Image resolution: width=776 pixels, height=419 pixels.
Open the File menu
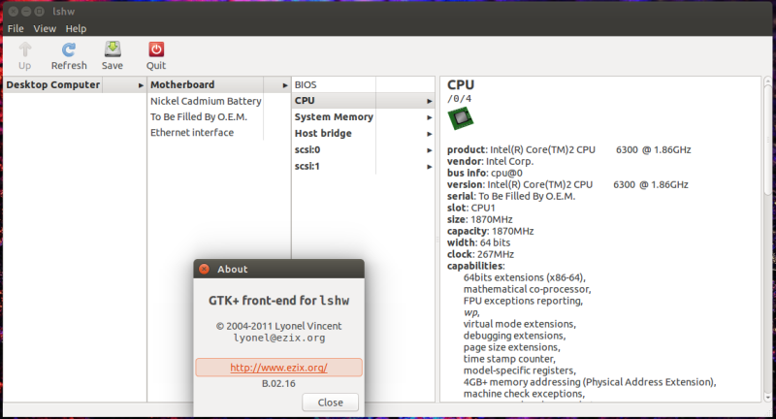[16, 29]
